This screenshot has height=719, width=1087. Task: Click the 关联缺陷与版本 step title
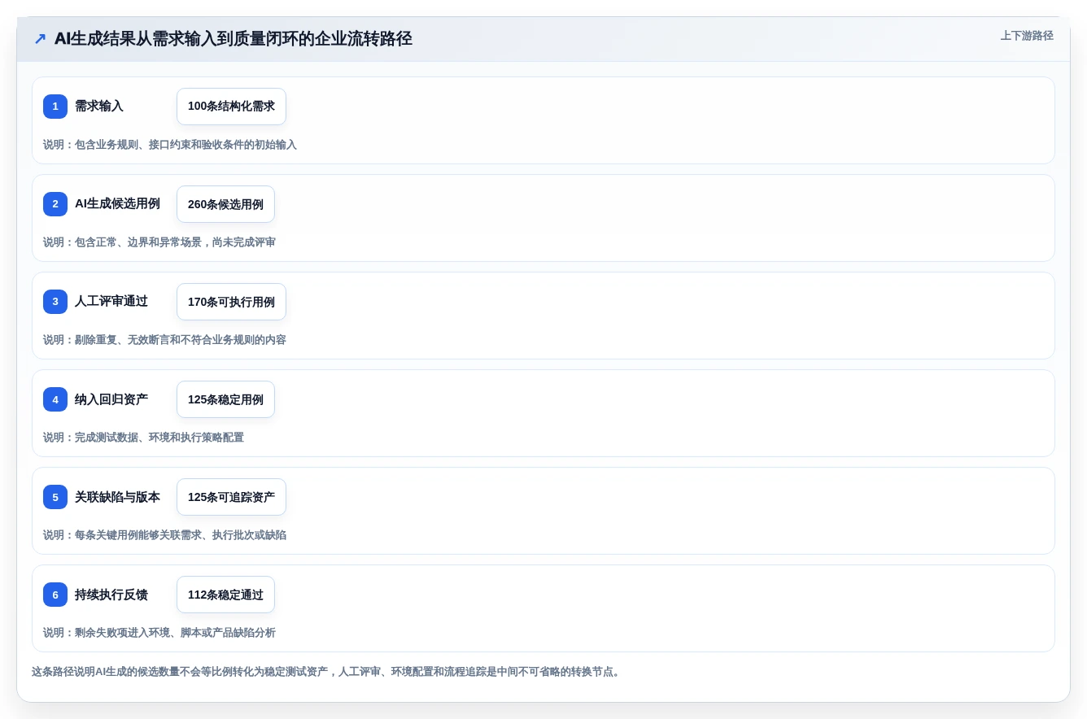pyautogui.click(x=117, y=496)
